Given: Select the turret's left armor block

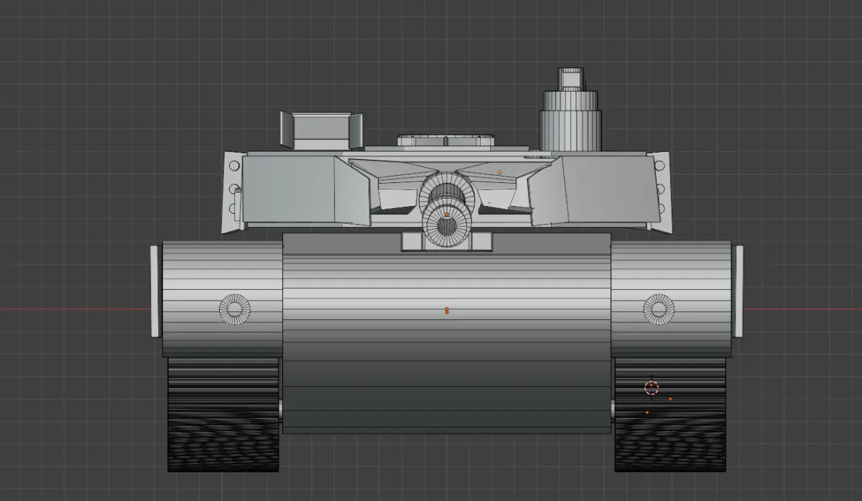Looking at the screenshot, I should click(x=305, y=191).
